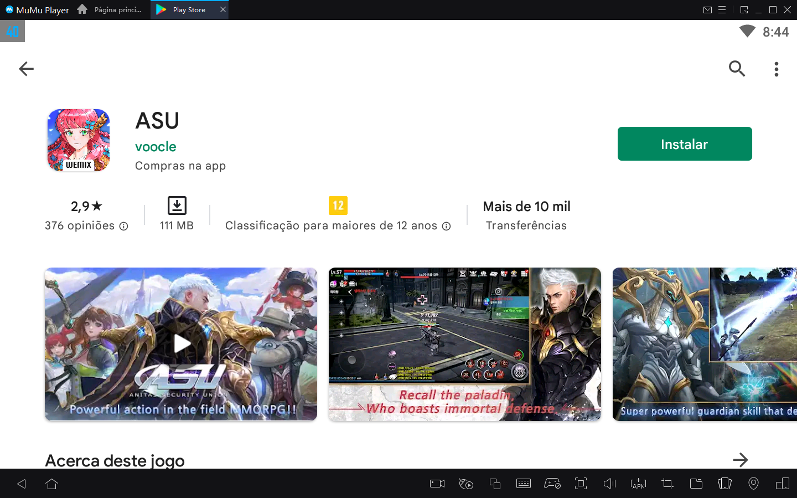Click the Android back triangle button
The height and width of the screenshot is (498, 797).
(22, 484)
